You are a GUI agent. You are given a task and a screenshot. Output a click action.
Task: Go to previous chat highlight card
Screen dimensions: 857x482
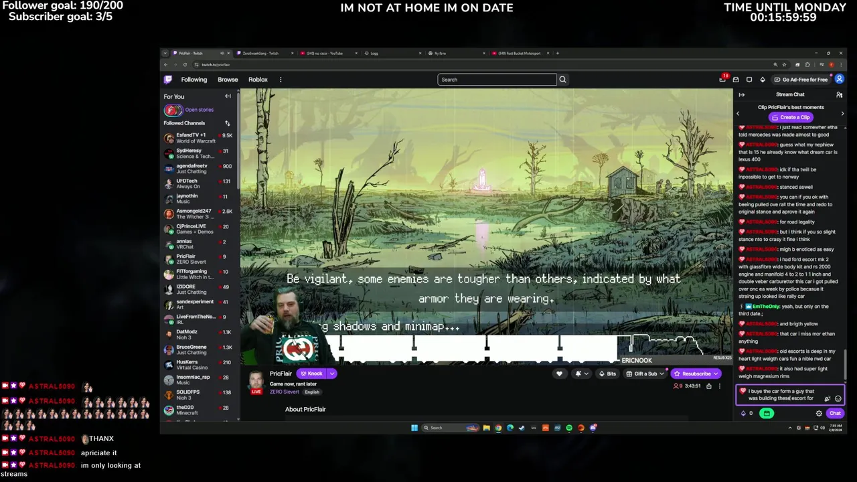coord(738,114)
